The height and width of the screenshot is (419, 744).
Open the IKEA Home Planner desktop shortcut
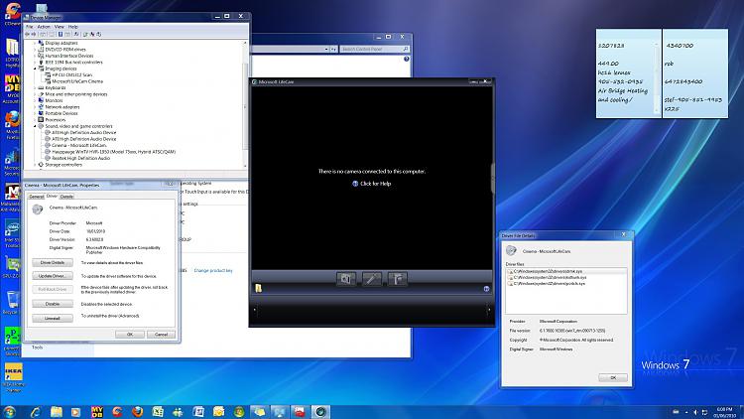(x=13, y=378)
